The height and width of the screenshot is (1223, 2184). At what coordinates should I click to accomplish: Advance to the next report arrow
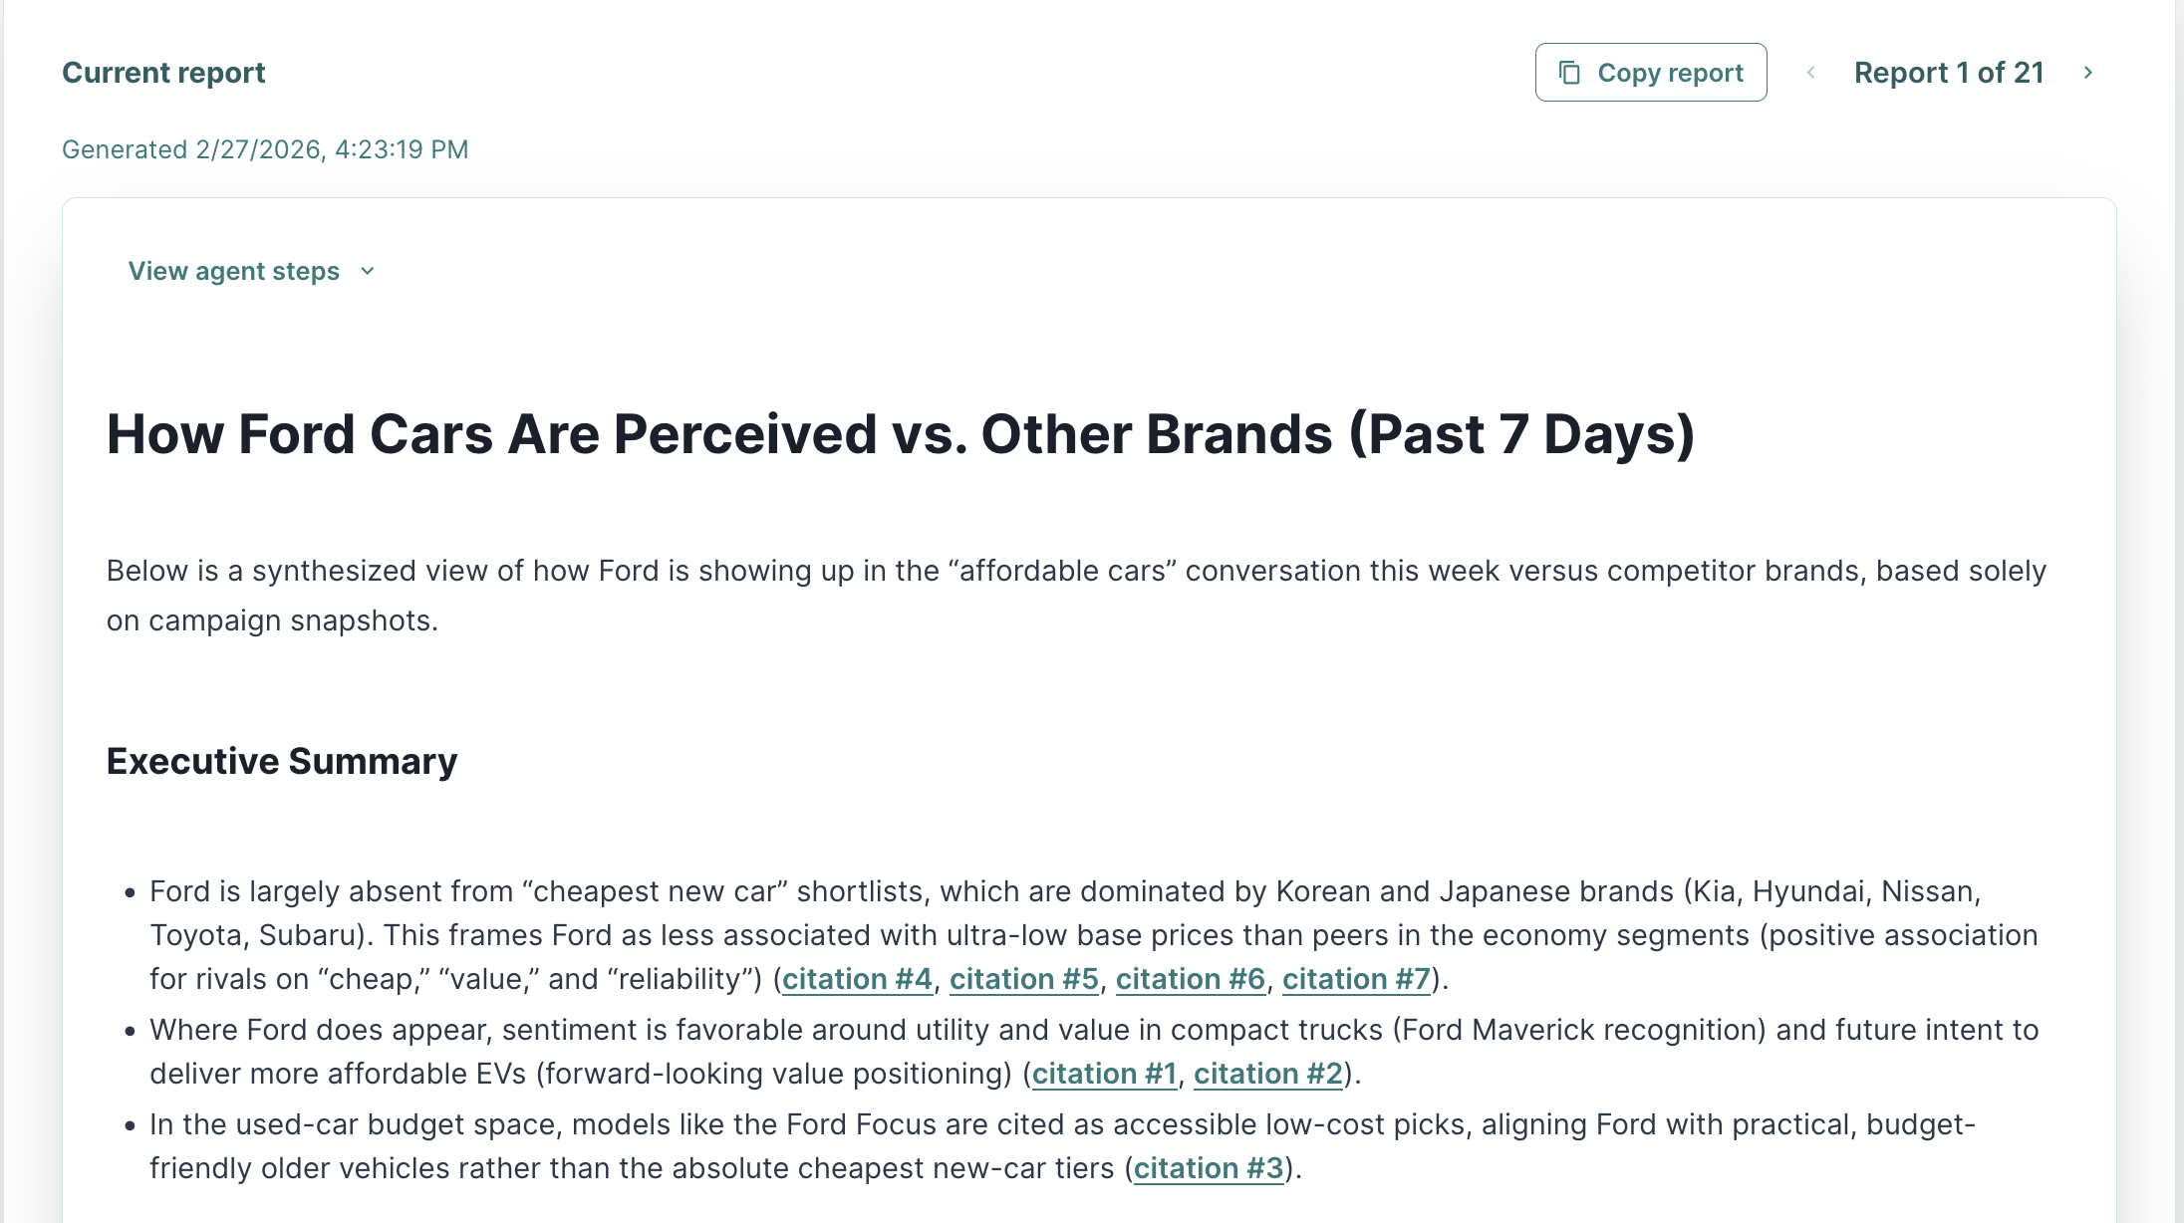click(2088, 73)
